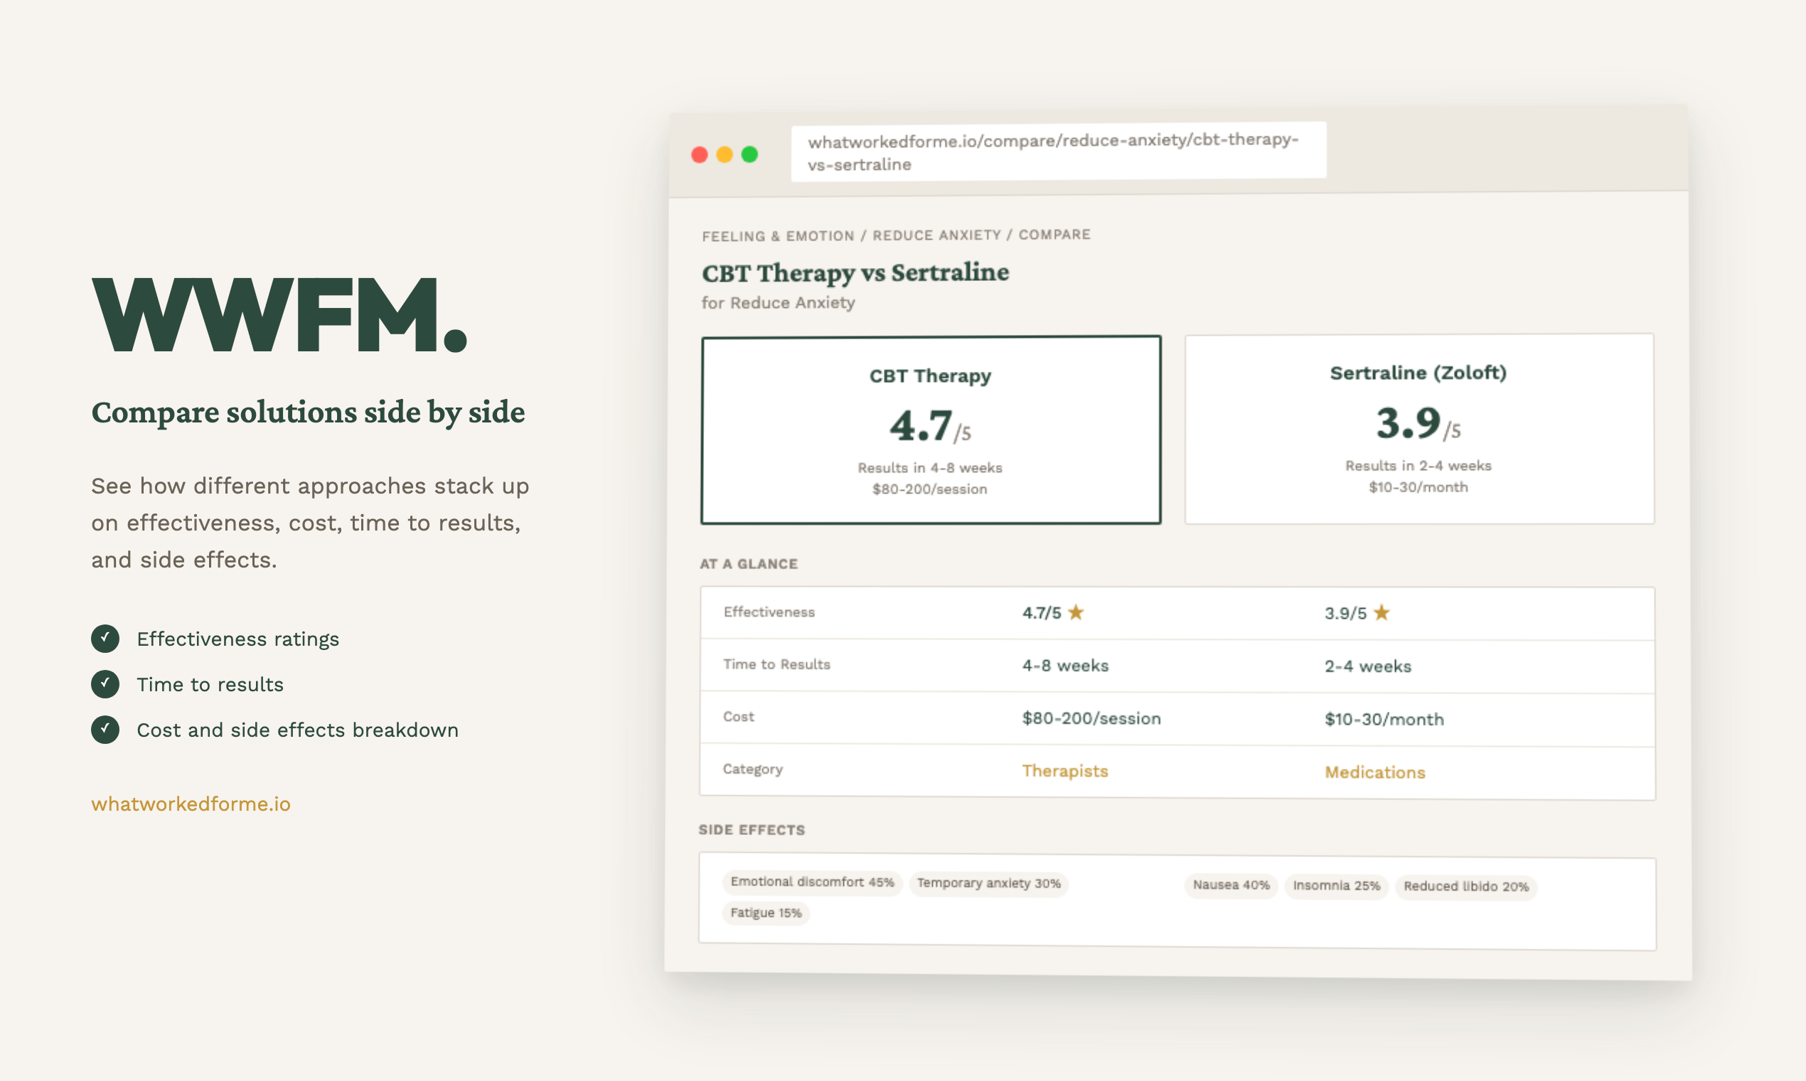Open the Medications category link
This screenshot has width=1806, height=1081.
point(1374,772)
